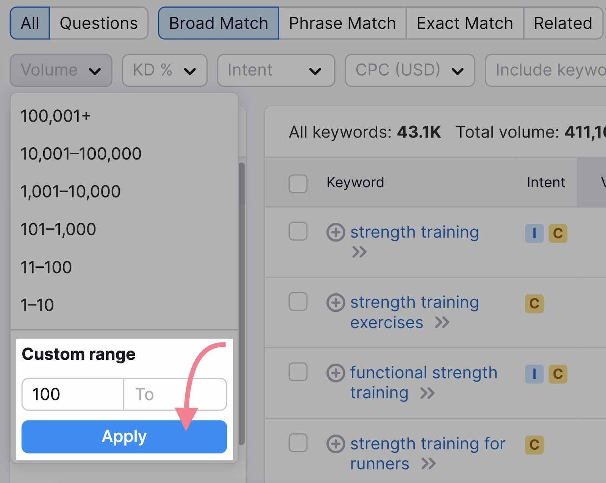This screenshot has width=606, height=483.
Task: Open the Intent filter dropdown
Action: tap(276, 70)
